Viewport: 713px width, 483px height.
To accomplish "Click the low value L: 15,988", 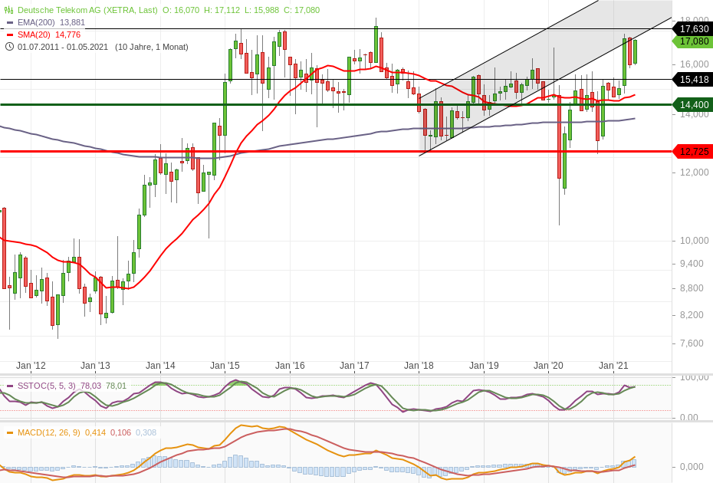I will (x=261, y=10).
